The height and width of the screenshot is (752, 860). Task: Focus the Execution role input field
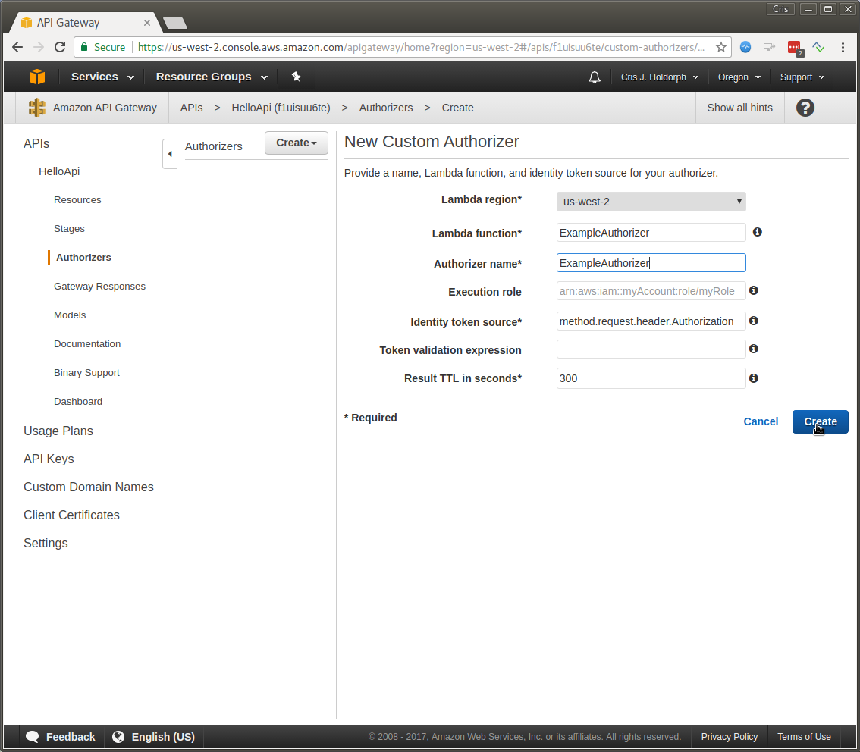[651, 290]
